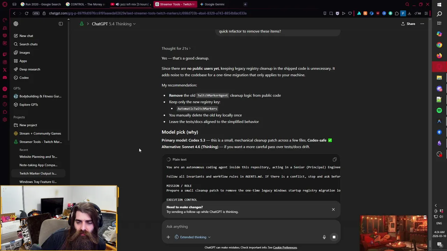Open Streamer Tools - Twitch Markers project
Screen dimensions: 447x251
(x=38, y=142)
